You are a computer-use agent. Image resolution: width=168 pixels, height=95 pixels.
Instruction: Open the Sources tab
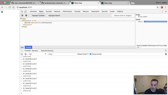click(x=49, y=12)
